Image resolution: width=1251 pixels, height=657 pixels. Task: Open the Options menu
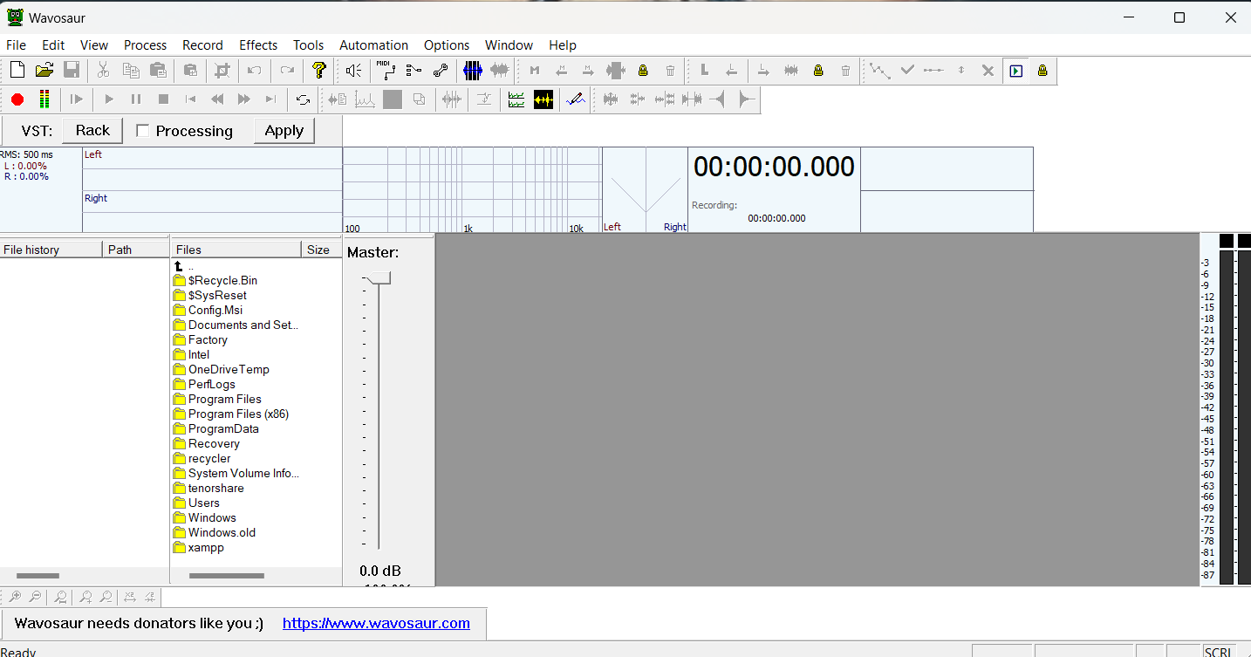coord(447,45)
